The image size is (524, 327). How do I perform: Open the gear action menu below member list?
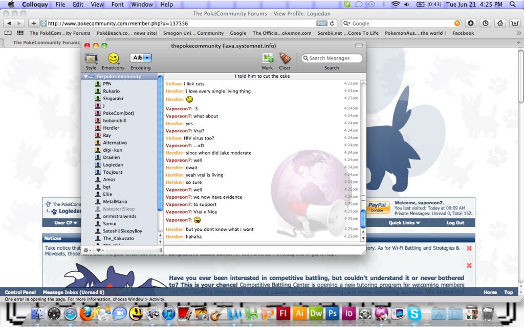coord(87,250)
